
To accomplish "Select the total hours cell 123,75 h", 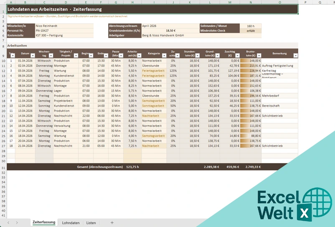I will point(132,167).
